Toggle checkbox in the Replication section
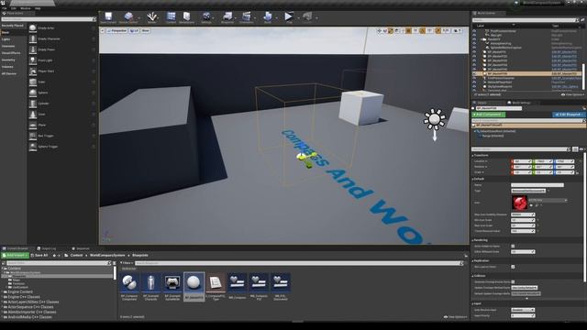Screen dimensions: 587x330 pyautogui.click(x=513, y=267)
